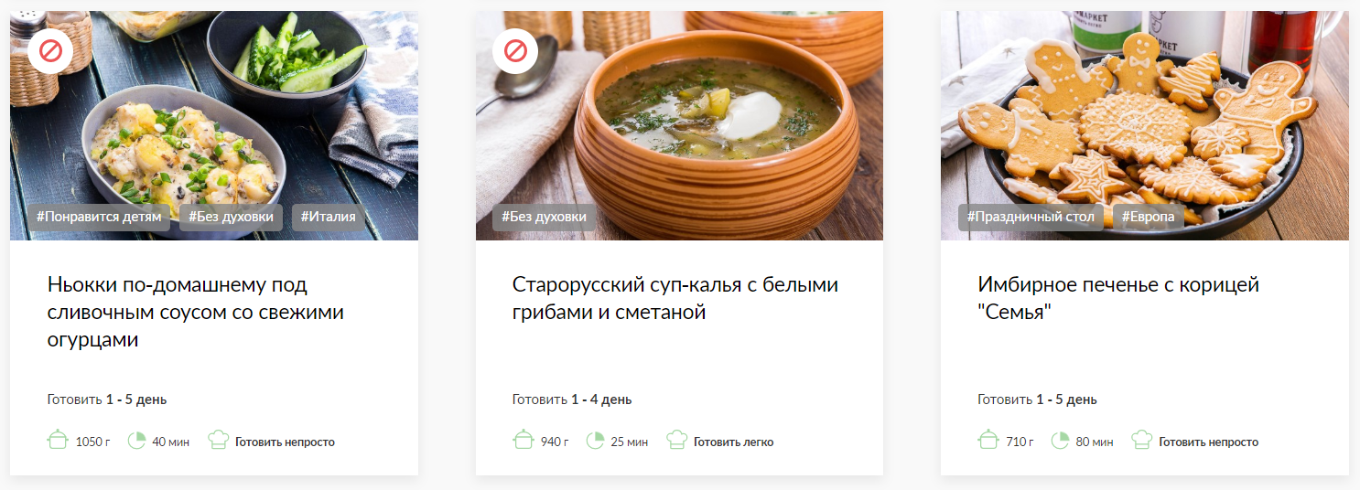Screen dimensions: 1360x490
Task: Click the pot weight icon beside 1050 г
Action: tap(58, 441)
